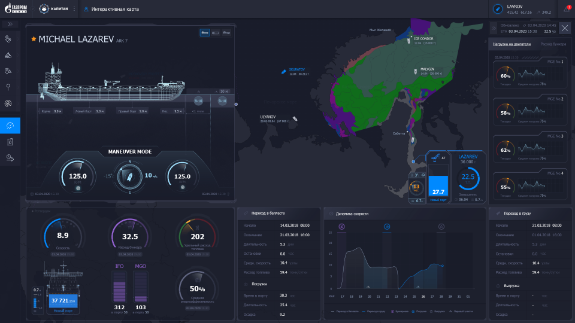The height and width of the screenshot is (323, 575).
Task: Click the Gazprom Neft logo
Action: coord(16,9)
